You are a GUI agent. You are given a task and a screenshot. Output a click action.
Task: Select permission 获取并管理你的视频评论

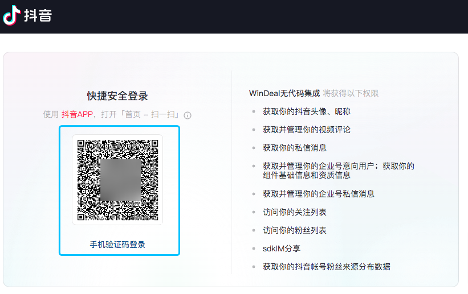307,130
